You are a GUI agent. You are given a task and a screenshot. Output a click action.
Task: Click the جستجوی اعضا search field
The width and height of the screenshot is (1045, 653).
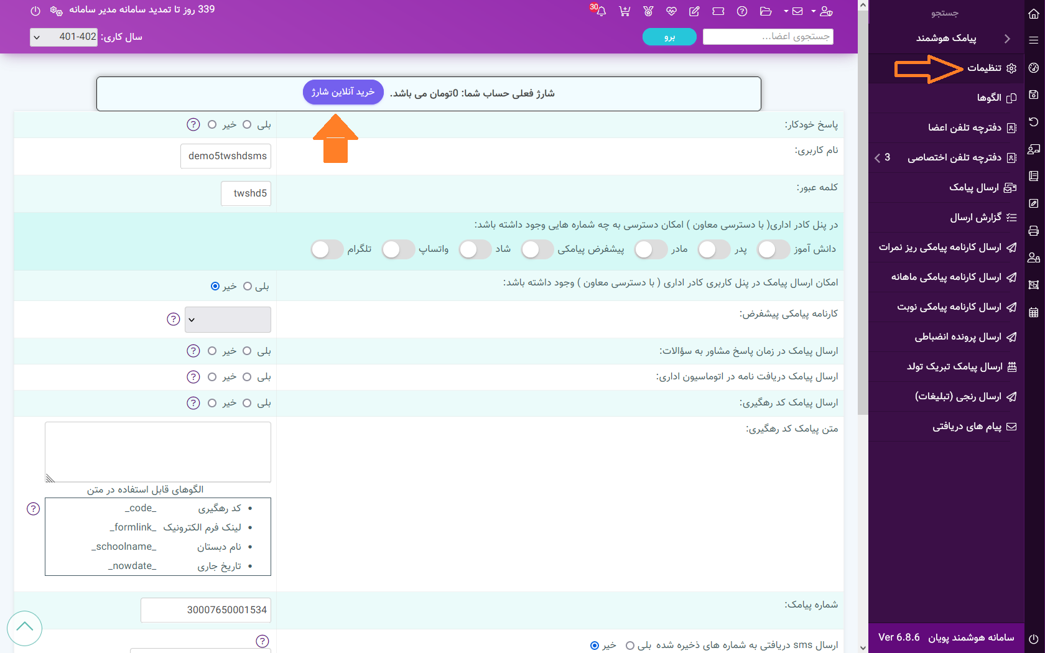[768, 37]
